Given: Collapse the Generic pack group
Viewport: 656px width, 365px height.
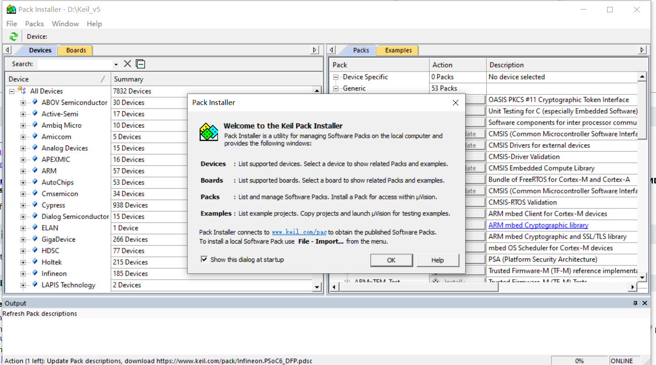Looking at the screenshot, I should coord(336,89).
